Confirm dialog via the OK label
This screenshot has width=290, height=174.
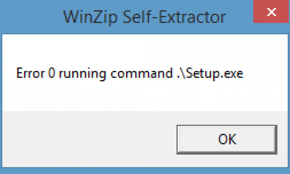click(x=227, y=139)
